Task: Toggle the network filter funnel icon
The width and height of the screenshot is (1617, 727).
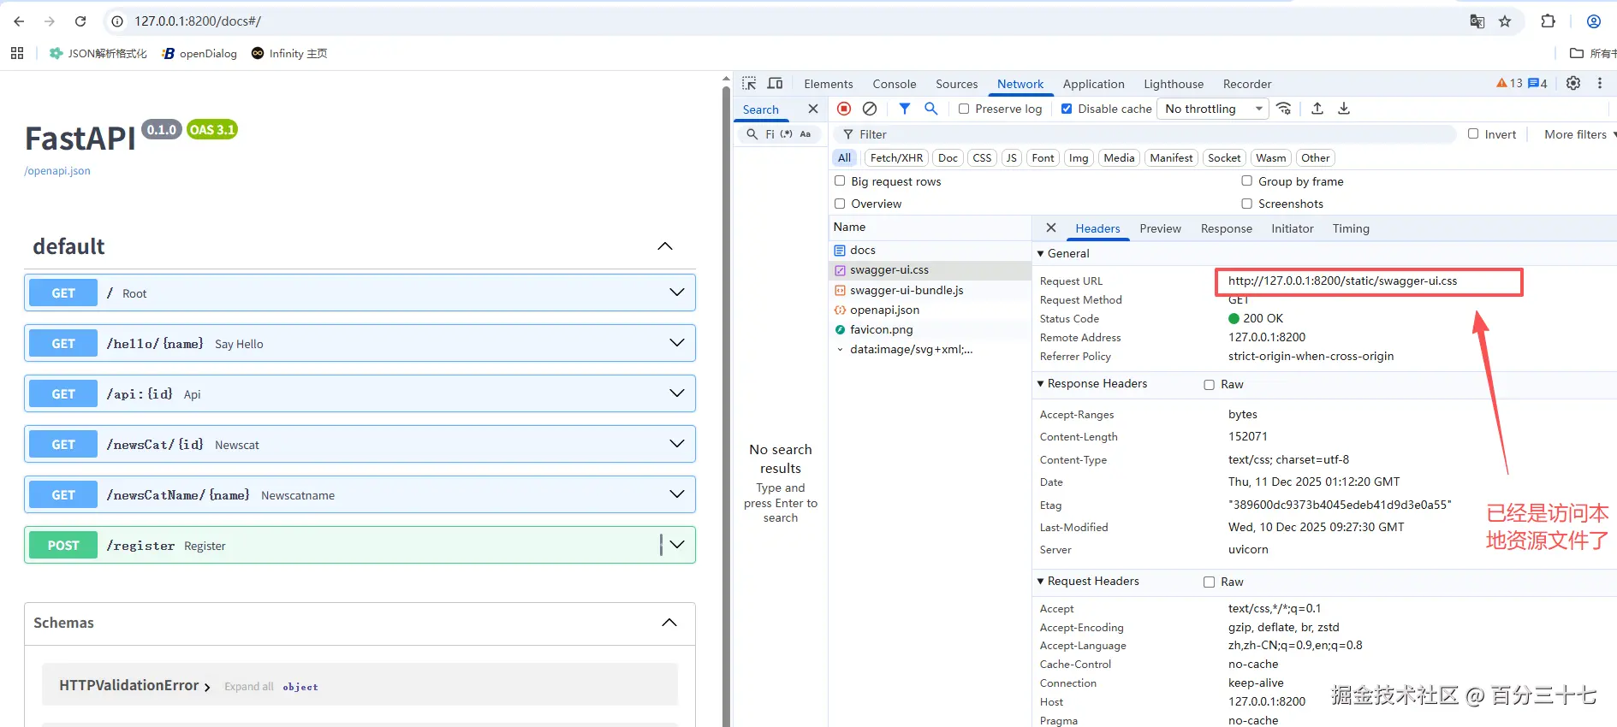Action: click(x=905, y=109)
